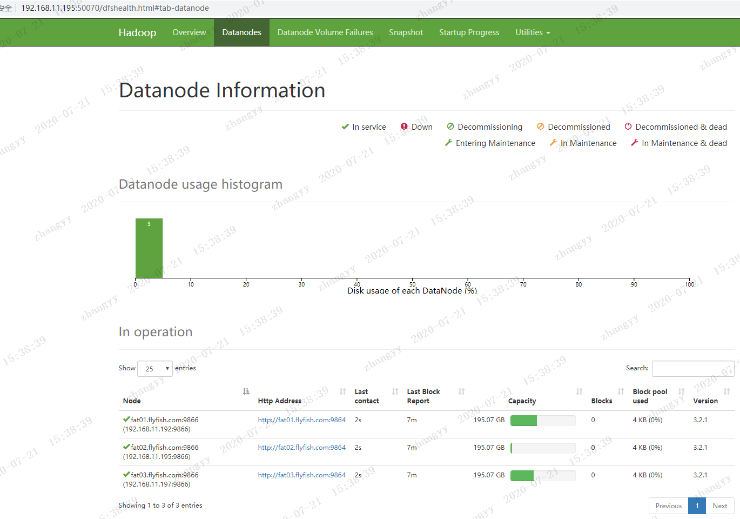Screen dimensions: 740x519
Task: Click 'Showing 1 to 3 of 3 entries' text
Action: [160, 505]
